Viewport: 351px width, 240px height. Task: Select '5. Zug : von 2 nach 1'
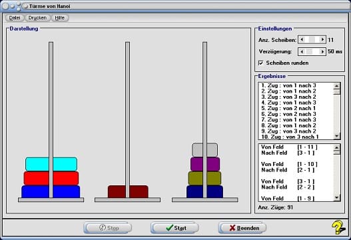click(288, 108)
